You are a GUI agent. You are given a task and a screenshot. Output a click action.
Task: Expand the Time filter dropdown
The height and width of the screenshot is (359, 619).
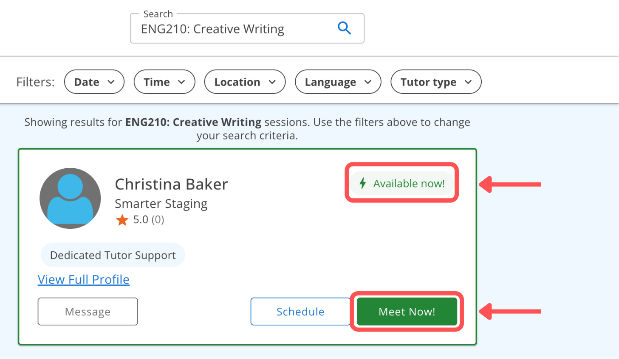click(164, 82)
